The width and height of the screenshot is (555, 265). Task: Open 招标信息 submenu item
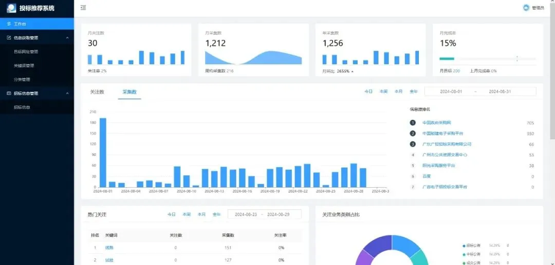pos(22,107)
